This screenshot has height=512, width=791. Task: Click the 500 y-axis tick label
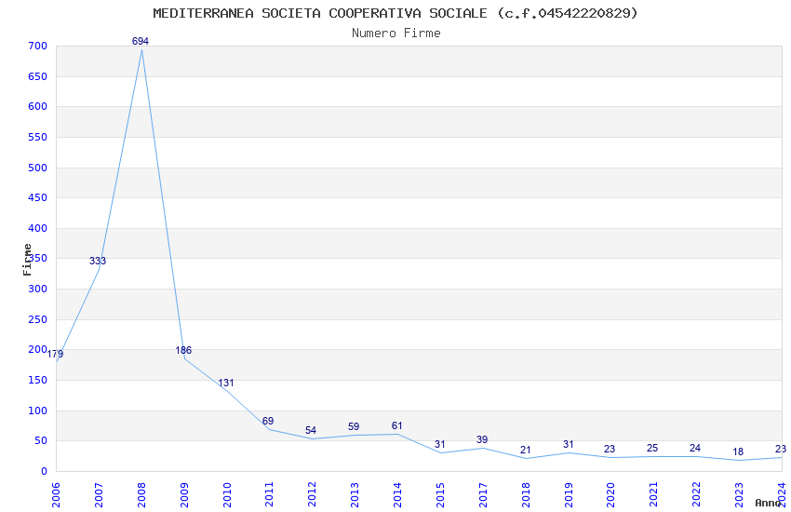(38, 168)
